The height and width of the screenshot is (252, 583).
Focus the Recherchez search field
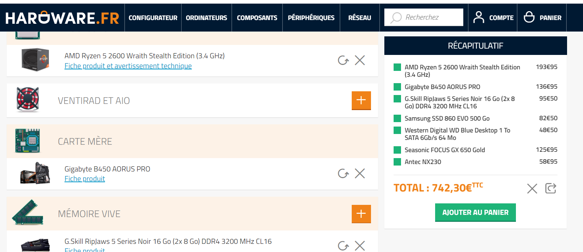(x=424, y=17)
